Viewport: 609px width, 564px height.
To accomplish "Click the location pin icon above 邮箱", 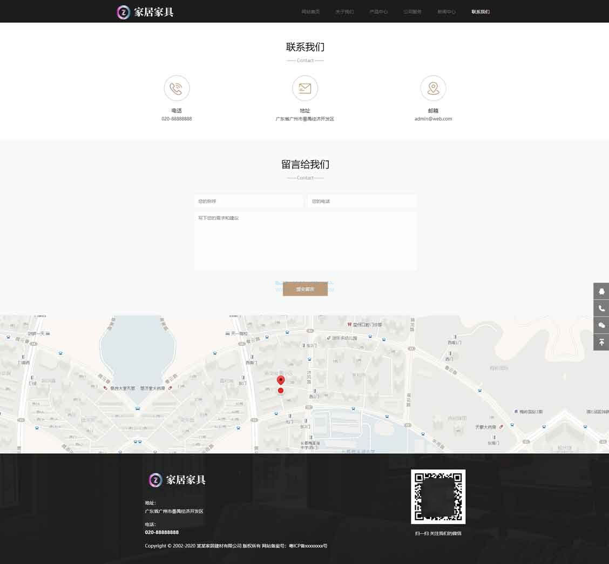I will click(x=433, y=88).
